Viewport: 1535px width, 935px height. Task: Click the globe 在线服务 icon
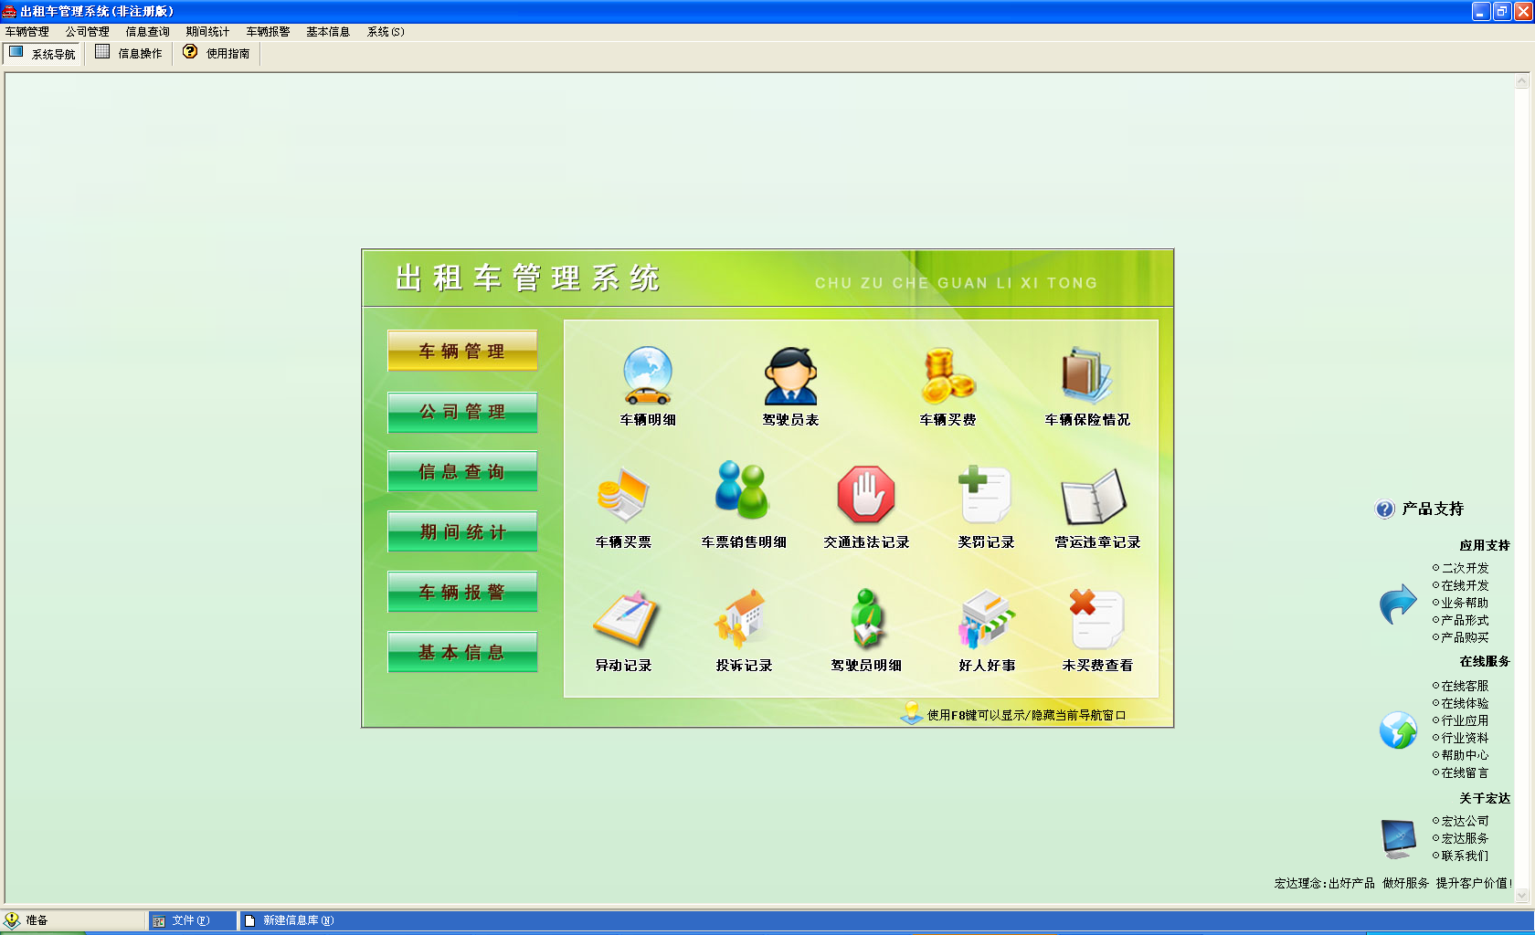point(1398,730)
